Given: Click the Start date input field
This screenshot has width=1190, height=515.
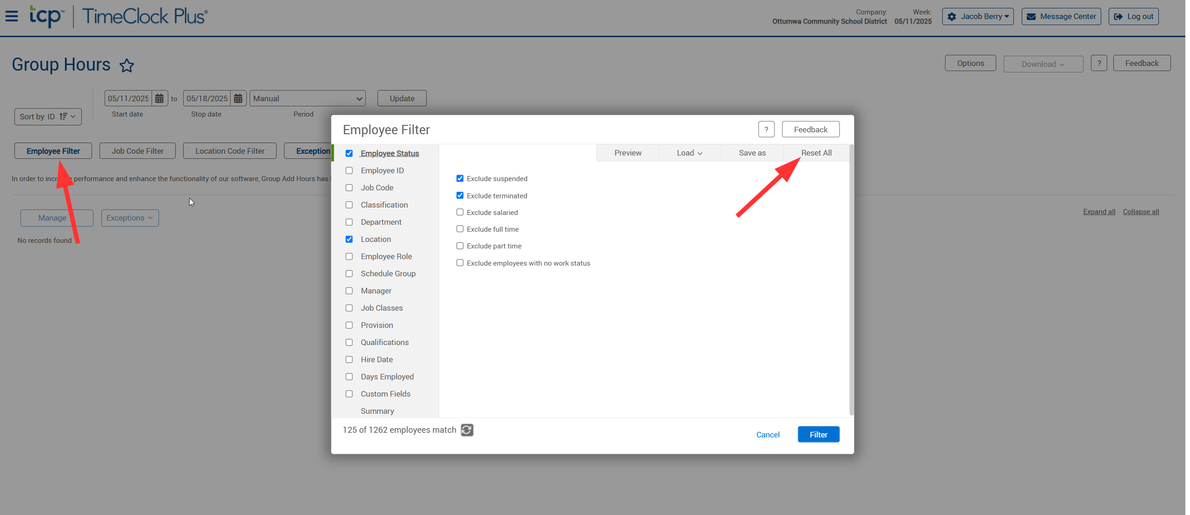Looking at the screenshot, I should tap(128, 98).
